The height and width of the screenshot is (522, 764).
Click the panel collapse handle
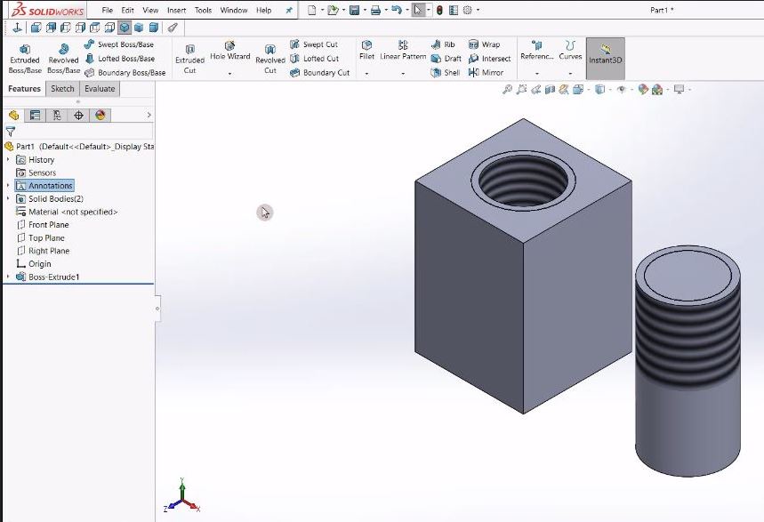[157, 309]
